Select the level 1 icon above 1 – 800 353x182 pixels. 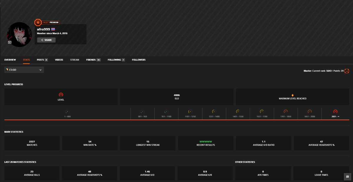[67, 112]
